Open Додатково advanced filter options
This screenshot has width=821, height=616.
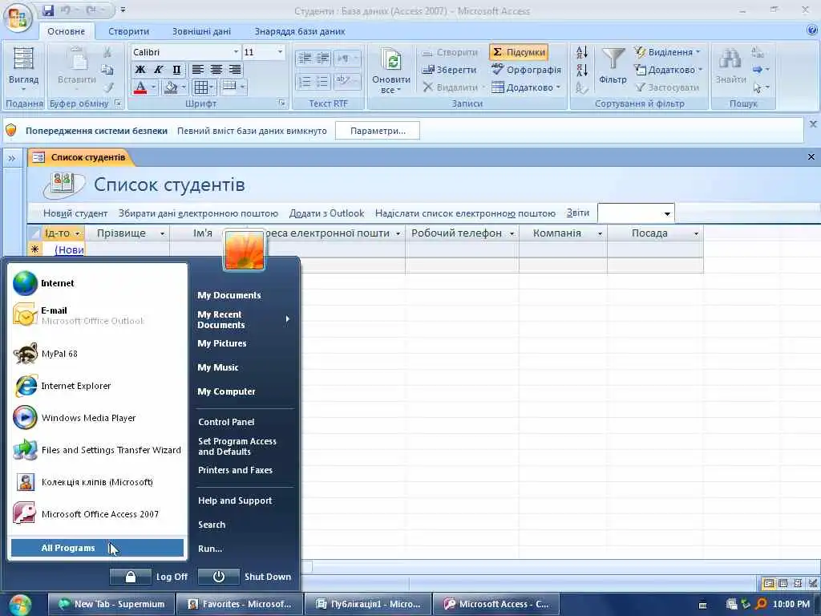pos(668,70)
